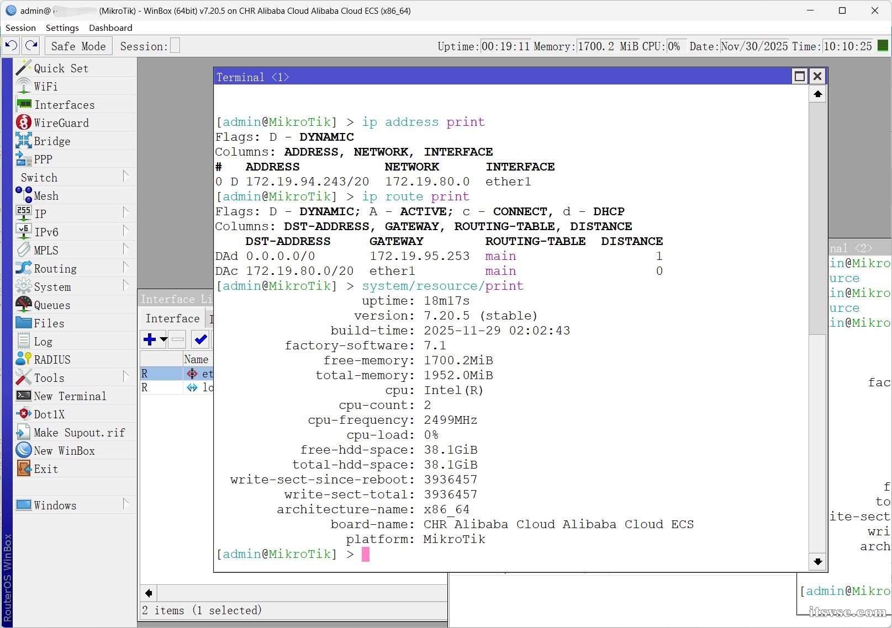The image size is (892, 628).
Task: Expand the Routing submenu
Action: (125, 268)
